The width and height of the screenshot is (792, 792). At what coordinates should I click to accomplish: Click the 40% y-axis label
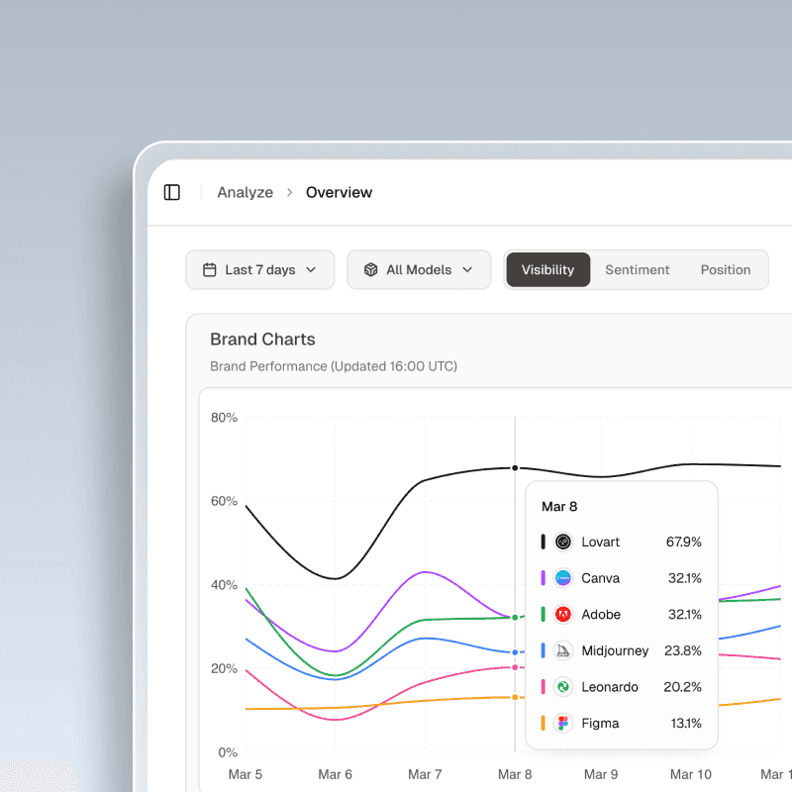[224, 585]
